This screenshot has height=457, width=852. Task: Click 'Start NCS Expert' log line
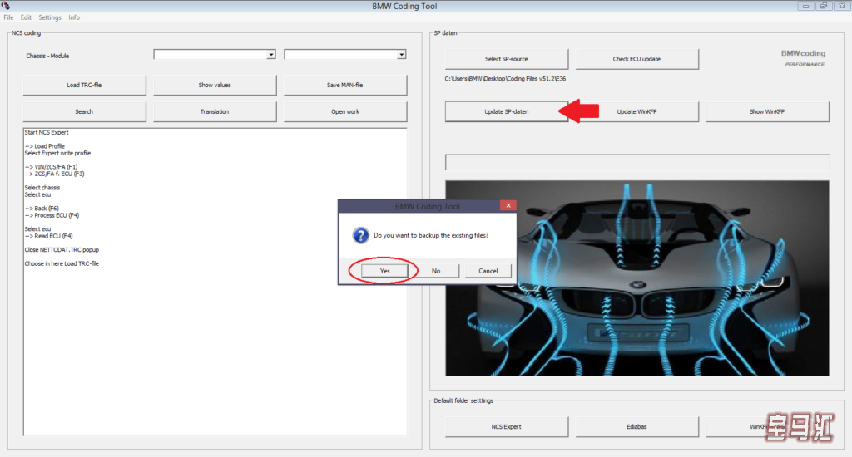pos(47,132)
